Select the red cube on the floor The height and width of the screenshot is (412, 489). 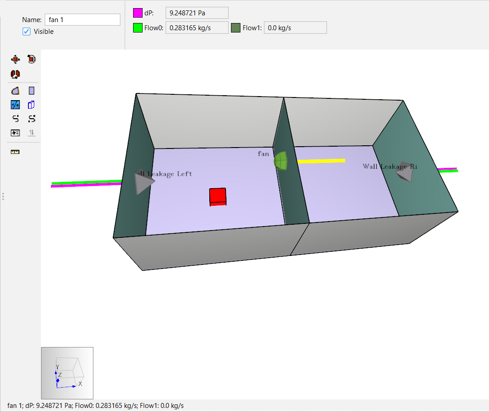(218, 197)
